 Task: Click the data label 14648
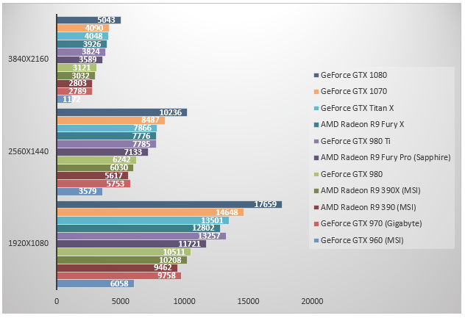click(x=227, y=212)
